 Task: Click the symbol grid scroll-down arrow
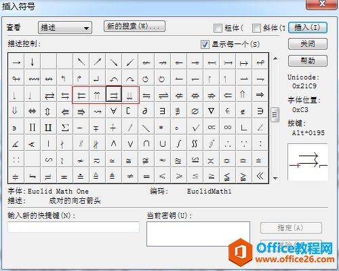(275, 178)
